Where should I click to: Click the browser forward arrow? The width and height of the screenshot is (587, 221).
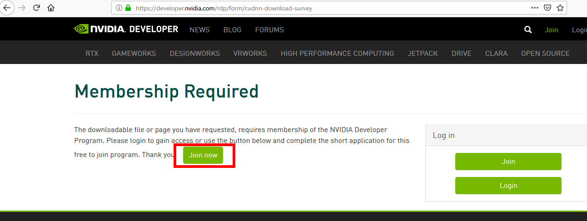[21, 8]
